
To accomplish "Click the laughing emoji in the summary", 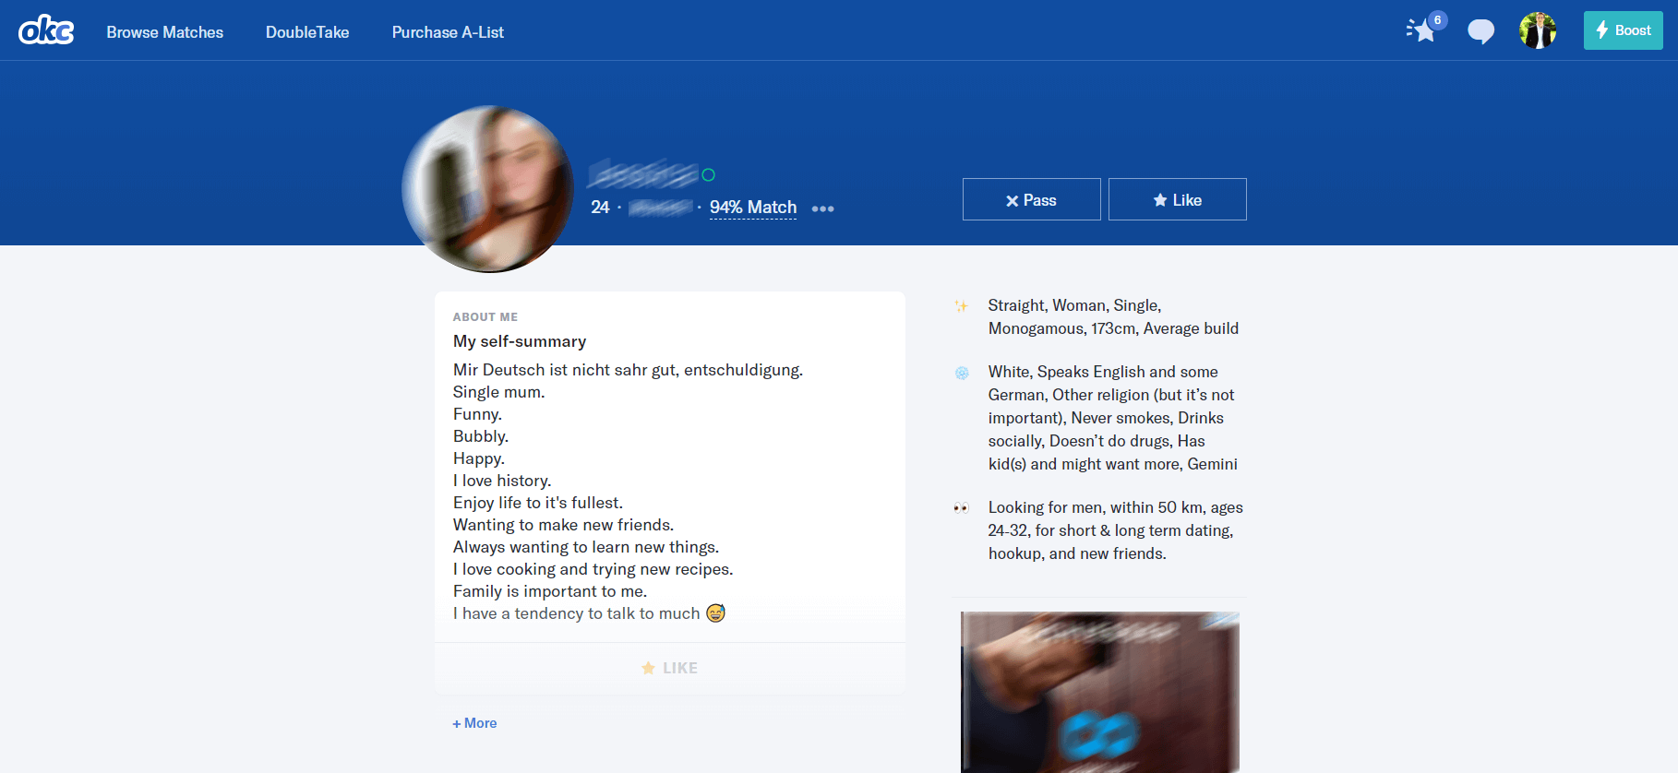I will pyautogui.click(x=715, y=613).
